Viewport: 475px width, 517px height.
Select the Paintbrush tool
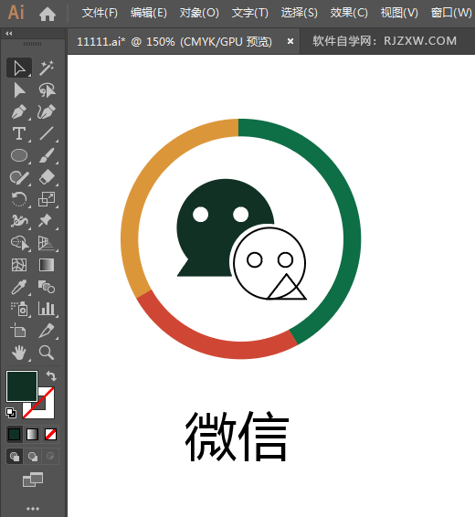click(x=47, y=155)
